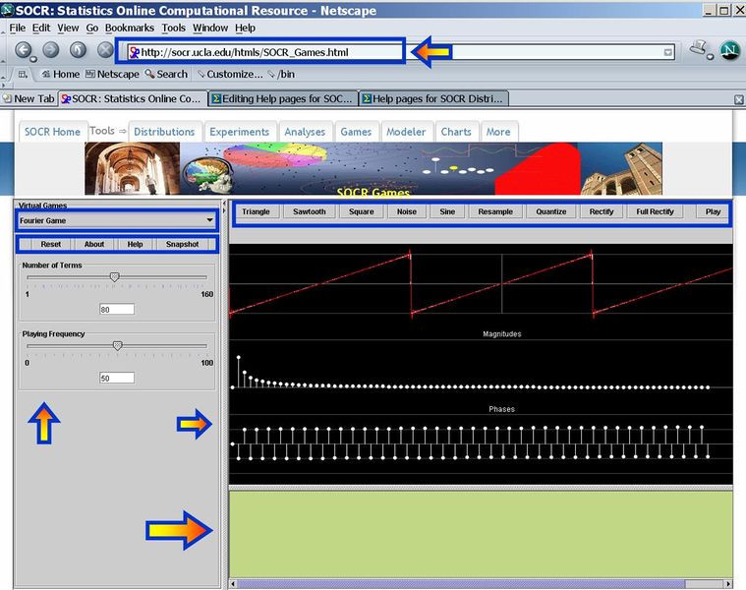Expand the URL history dropdown arrow
The image size is (746, 590).
668,52
